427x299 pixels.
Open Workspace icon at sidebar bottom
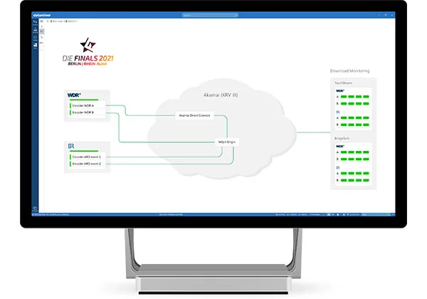35,208
